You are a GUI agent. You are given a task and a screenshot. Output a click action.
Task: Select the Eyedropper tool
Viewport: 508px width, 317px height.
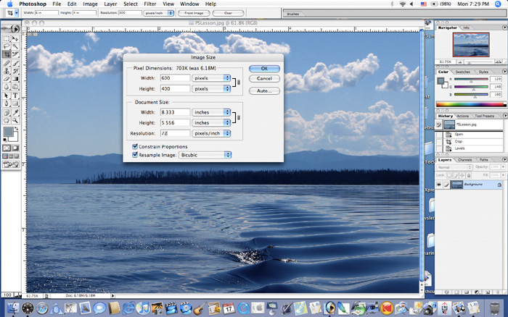tap(15, 112)
